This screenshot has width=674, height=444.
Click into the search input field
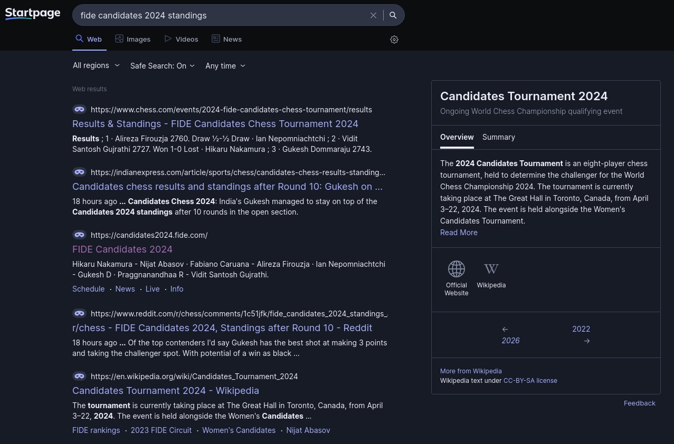[x=222, y=15]
